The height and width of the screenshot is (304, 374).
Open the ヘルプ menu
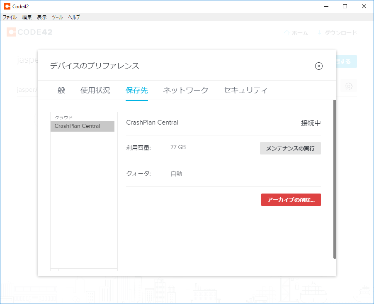click(74, 17)
